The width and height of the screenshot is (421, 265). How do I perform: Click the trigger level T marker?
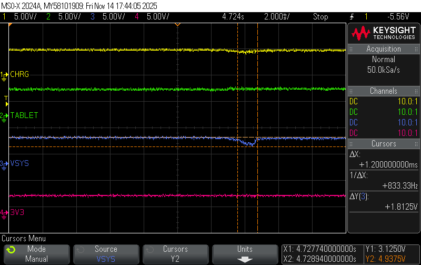point(6,101)
